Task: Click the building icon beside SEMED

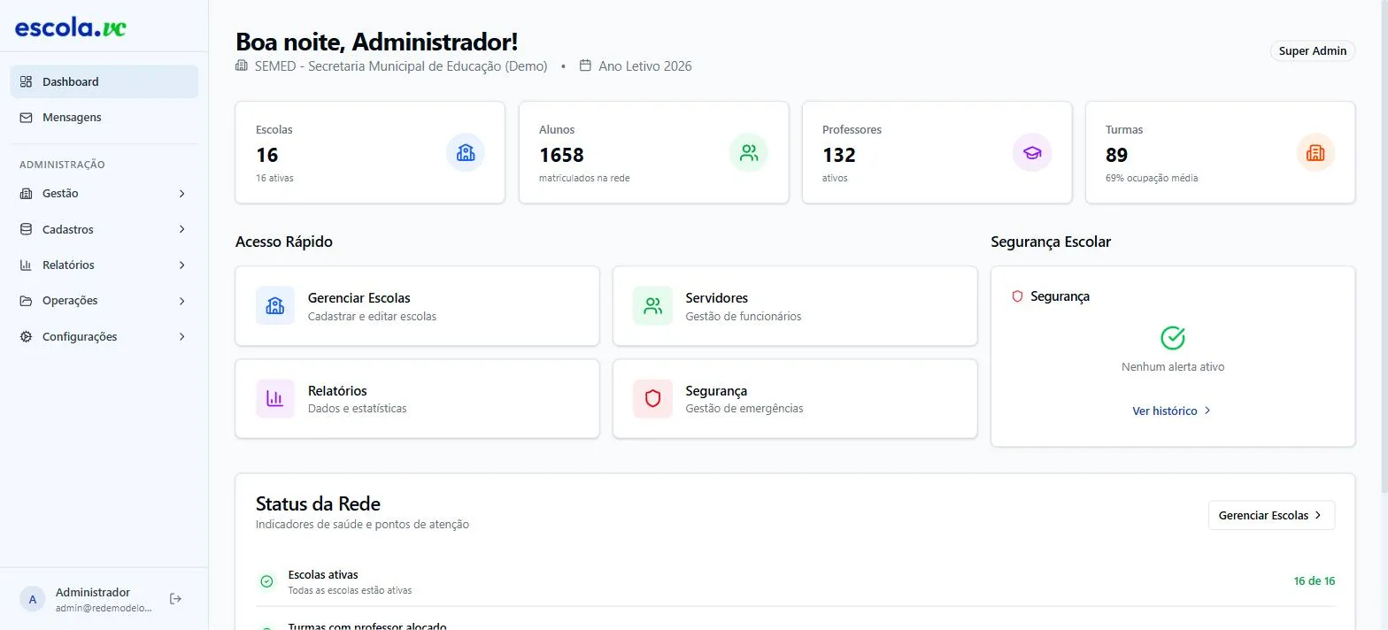Action: tap(242, 65)
